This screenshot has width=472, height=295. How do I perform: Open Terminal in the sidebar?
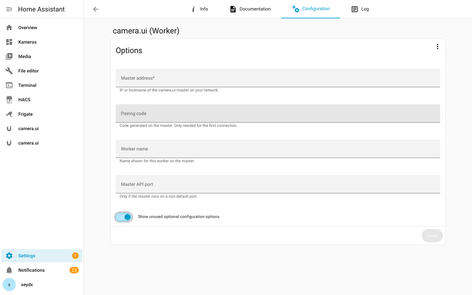coord(42,85)
